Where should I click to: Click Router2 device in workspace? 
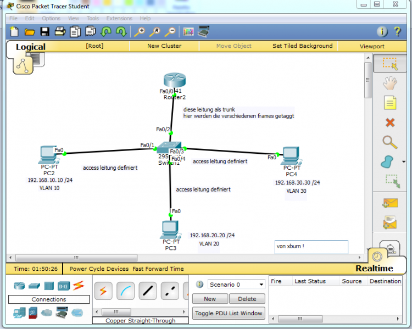tap(175, 80)
